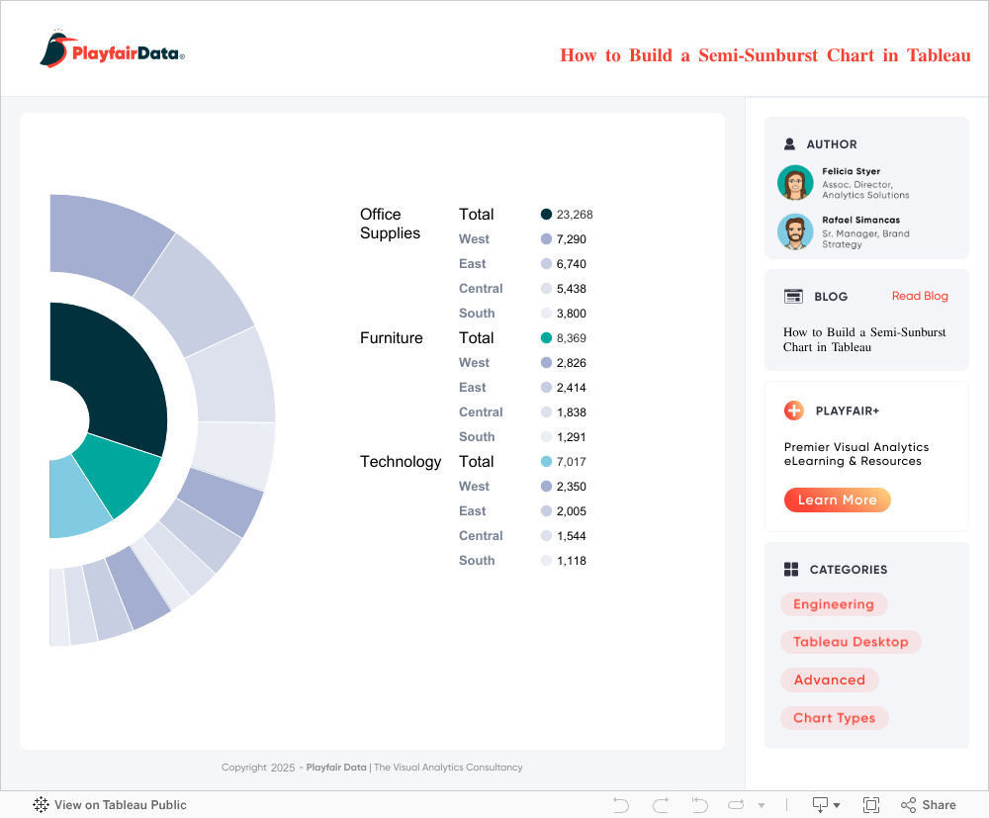This screenshot has height=818, width=989.
Task: Click the Undo icon in the toolbar
Action: coord(621,805)
